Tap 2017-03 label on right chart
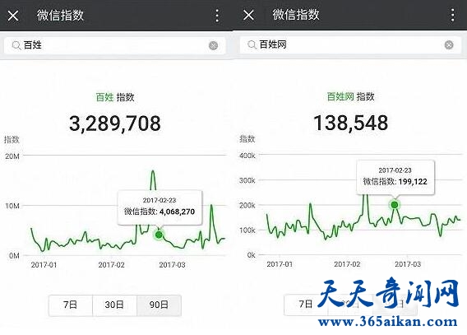 [408, 264]
